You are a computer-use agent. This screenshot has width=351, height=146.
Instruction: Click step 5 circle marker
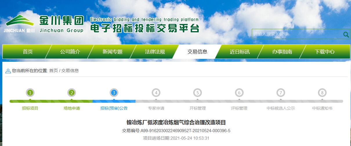(x=198, y=93)
